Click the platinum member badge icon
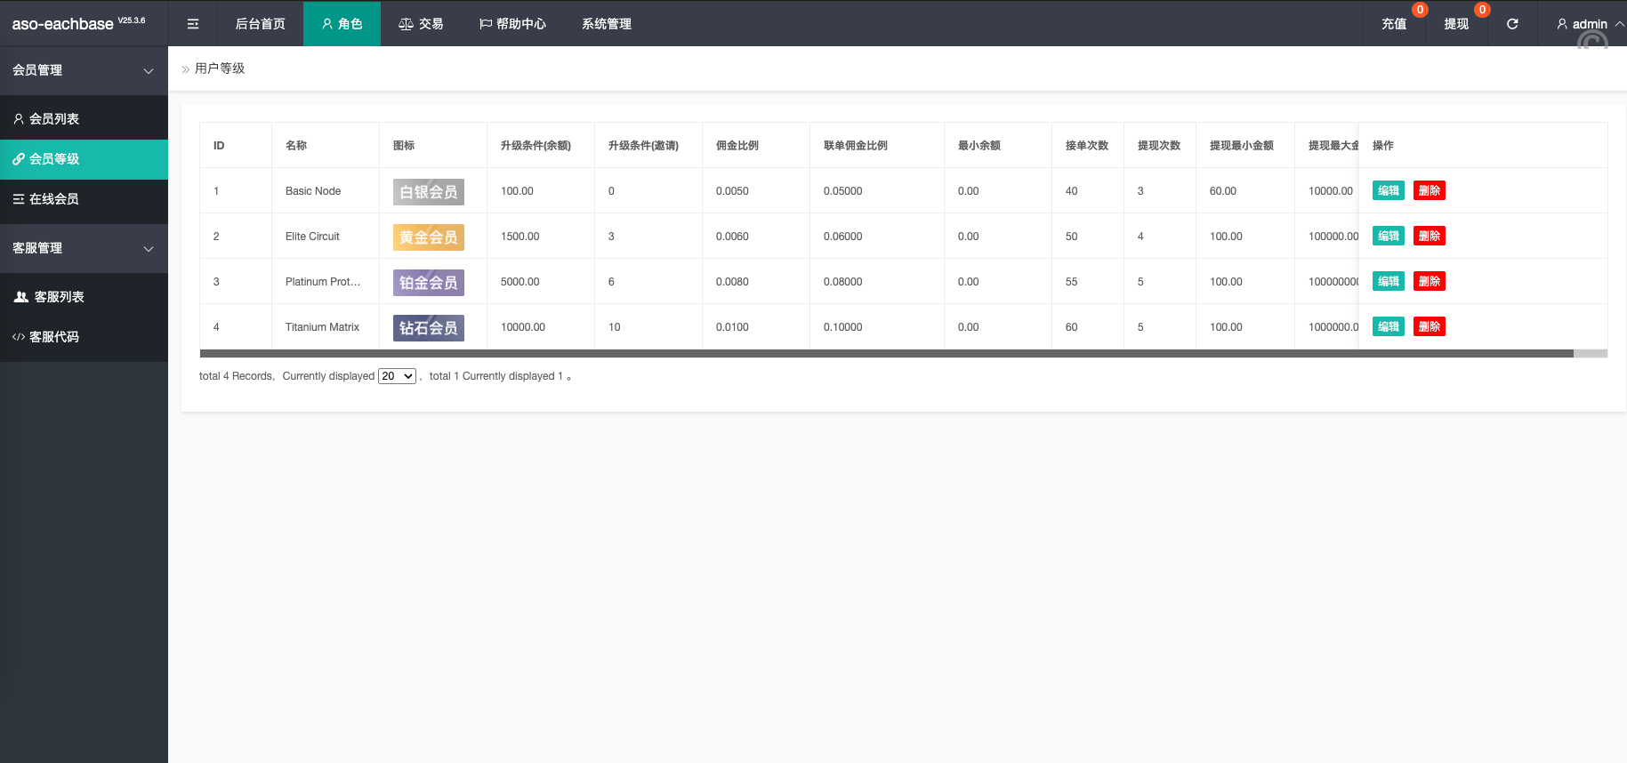This screenshot has width=1627, height=763. coord(428,283)
